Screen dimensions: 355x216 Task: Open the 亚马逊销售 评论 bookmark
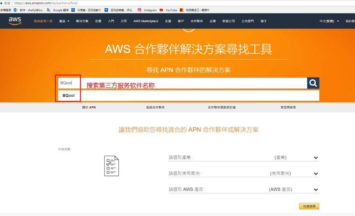119,10
